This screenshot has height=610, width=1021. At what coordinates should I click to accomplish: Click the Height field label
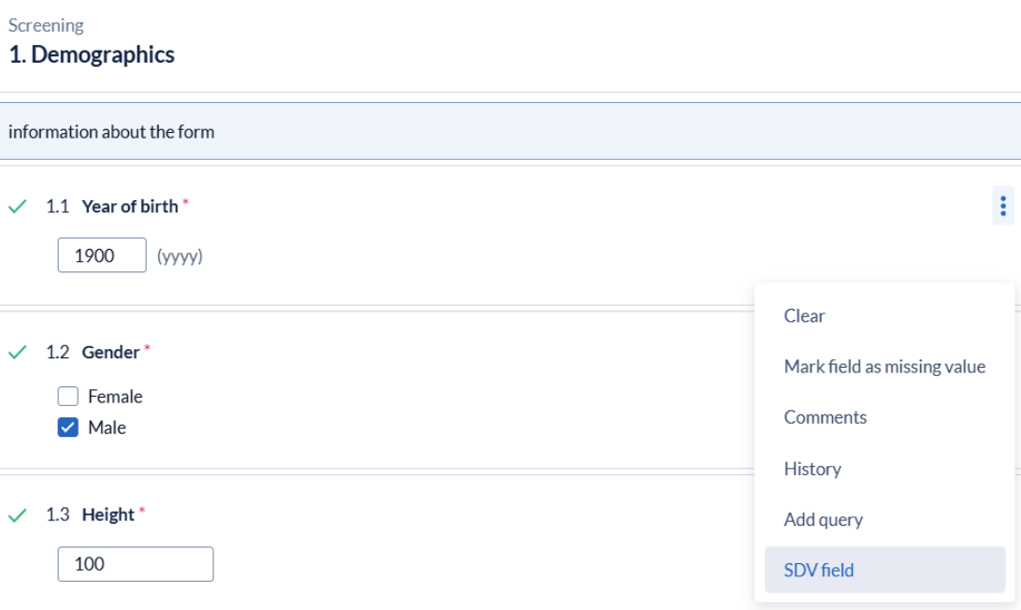coord(108,516)
